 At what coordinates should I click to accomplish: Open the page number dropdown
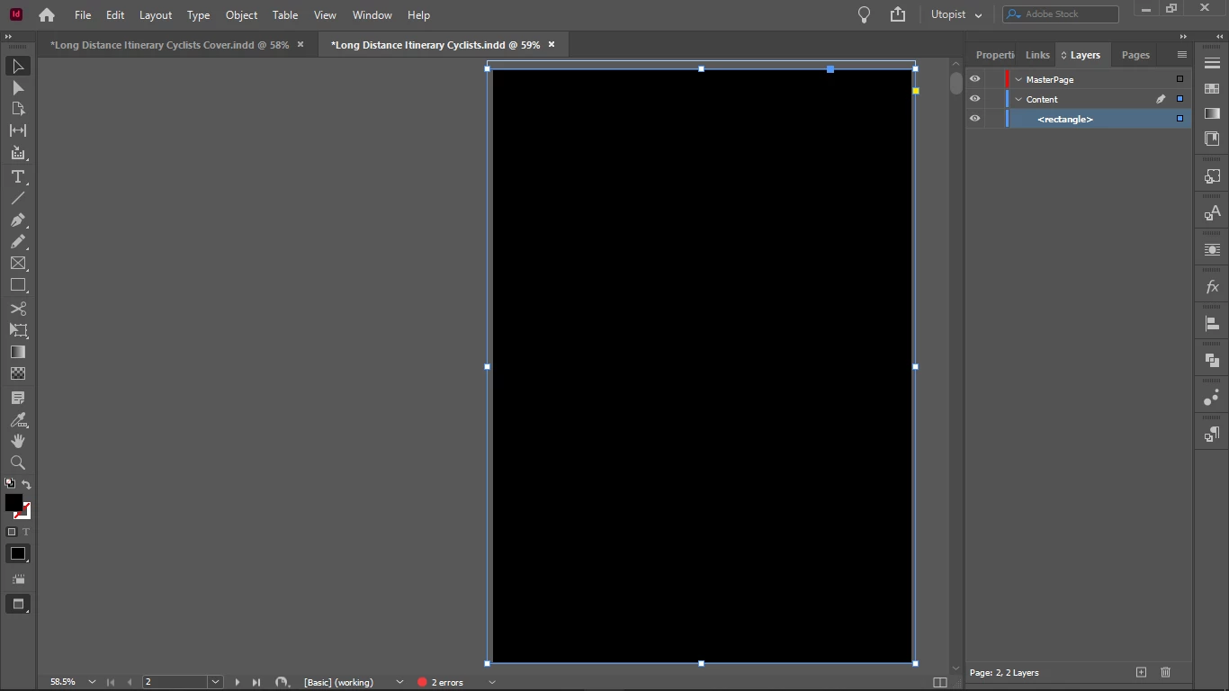pyautogui.click(x=215, y=682)
